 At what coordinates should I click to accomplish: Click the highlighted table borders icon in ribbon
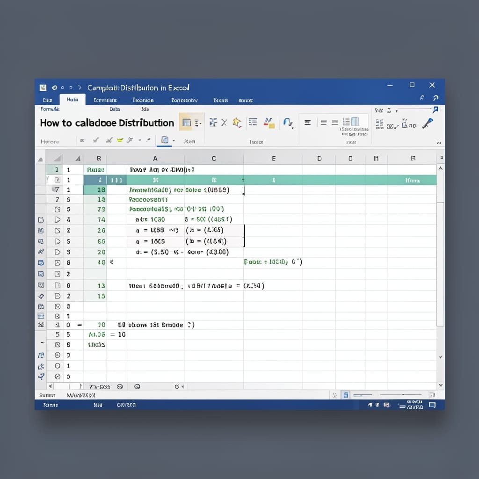[x=186, y=123]
